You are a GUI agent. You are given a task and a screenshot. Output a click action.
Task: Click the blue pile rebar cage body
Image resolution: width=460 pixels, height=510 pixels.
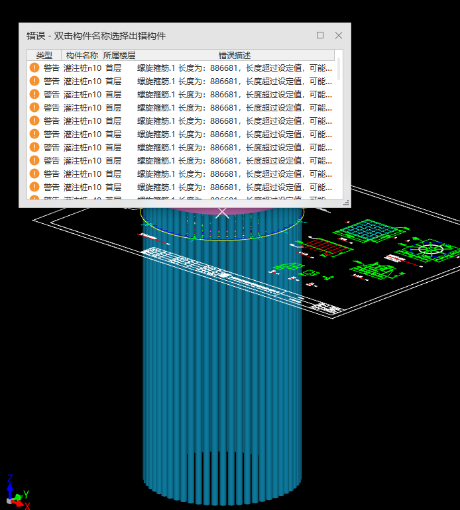coord(222,358)
